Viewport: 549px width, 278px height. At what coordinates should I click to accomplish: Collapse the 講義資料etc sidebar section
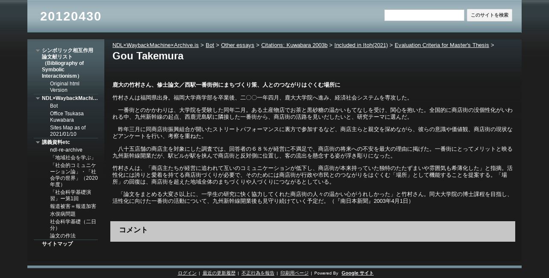38,142
